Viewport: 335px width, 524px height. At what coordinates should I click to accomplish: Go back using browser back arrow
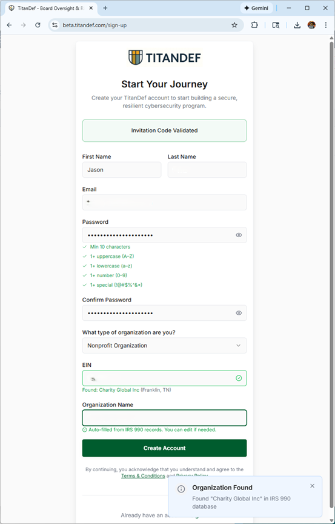9,25
